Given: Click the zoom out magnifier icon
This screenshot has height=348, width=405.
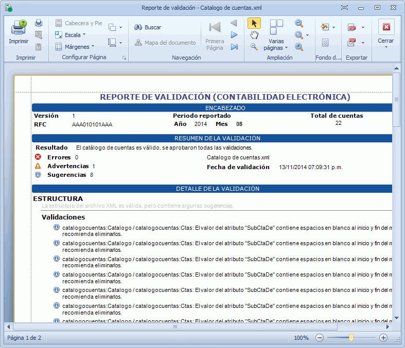Looking at the screenshot, I should pos(299,23).
